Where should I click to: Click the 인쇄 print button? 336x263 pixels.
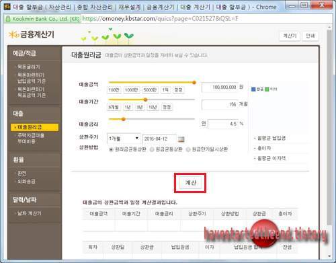pyautogui.click(x=310, y=36)
